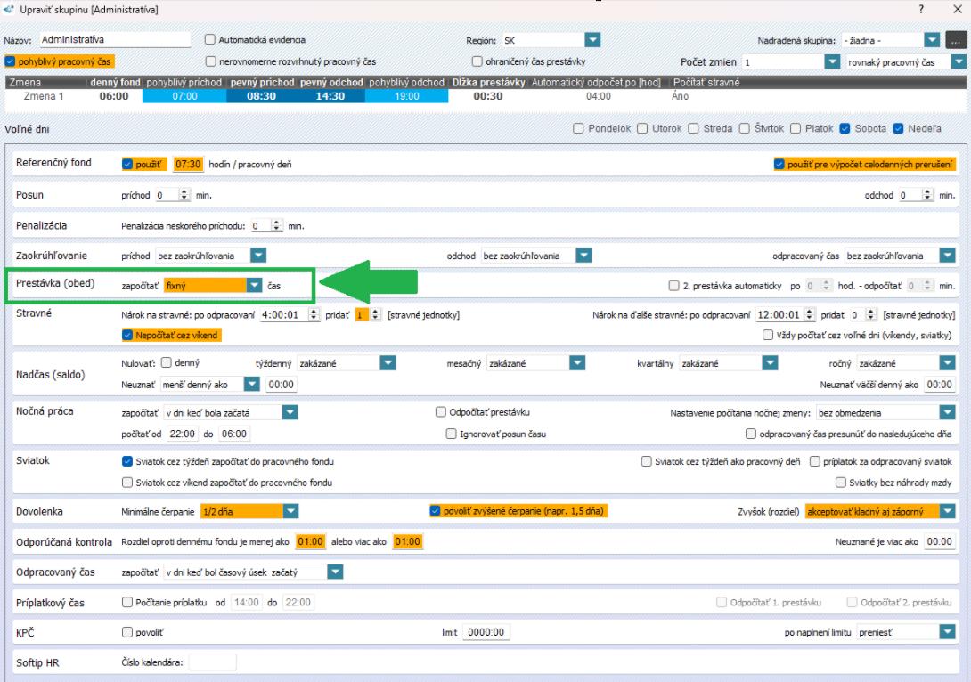Click the Dĺžka prestávky column header
The height and width of the screenshot is (682, 971).
488,83
